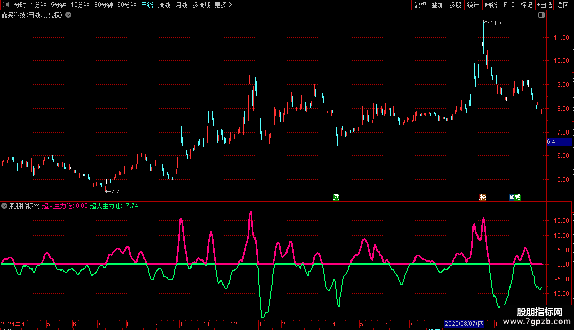
Task: Click the 2025/08/07/四 date label
Action: point(464,324)
